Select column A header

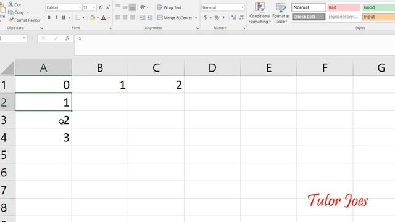[x=43, y=67]
